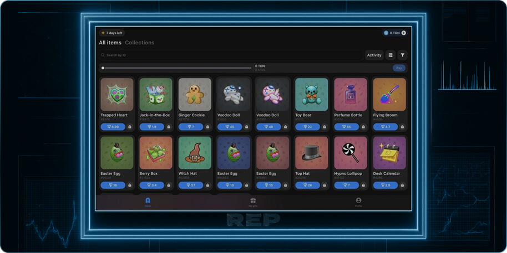Click the bag icon on Desk Calendar card
The height and width of the screenshot is (253, 507).
[x=402, y=185]
